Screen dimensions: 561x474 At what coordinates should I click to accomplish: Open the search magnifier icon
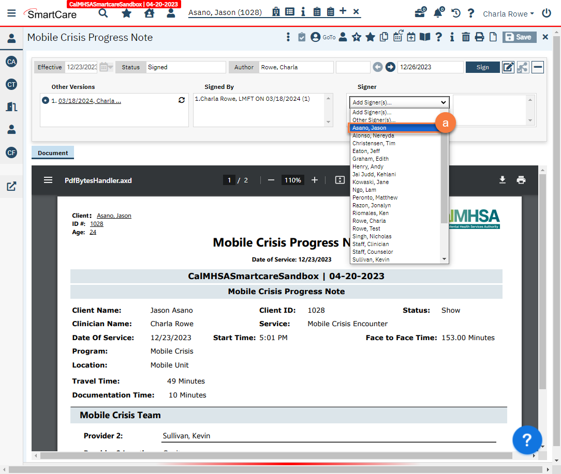[x=102, y=13]
